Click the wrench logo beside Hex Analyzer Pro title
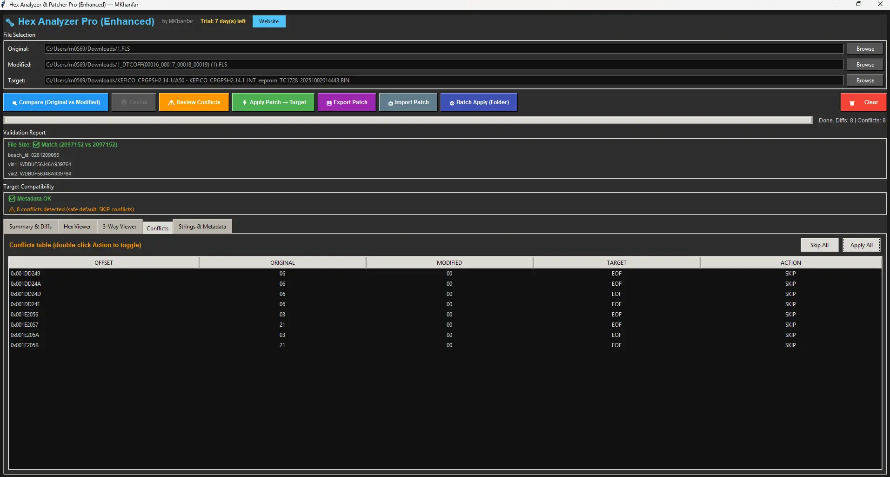Viewport: 890px width, 477px height. point(9,21)
